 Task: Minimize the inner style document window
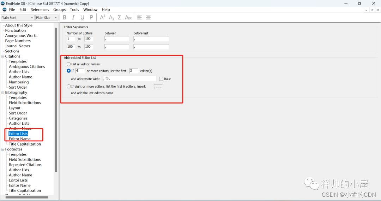click(366, 10)
